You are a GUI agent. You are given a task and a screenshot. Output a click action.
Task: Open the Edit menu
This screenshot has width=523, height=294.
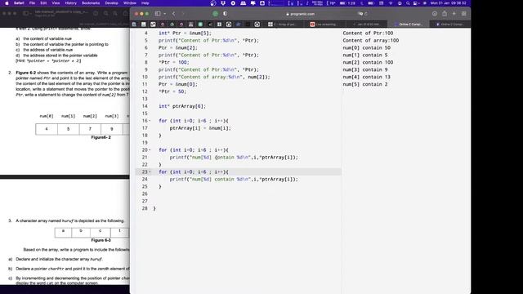pyautogui.click(x=43, y=3)
